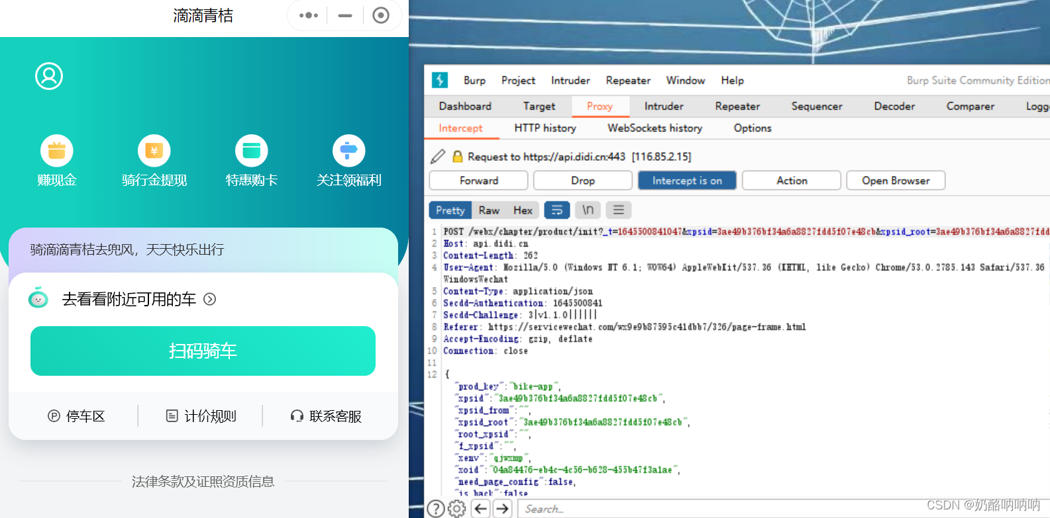Open the mini program more-options dots

tap(309, 15)
